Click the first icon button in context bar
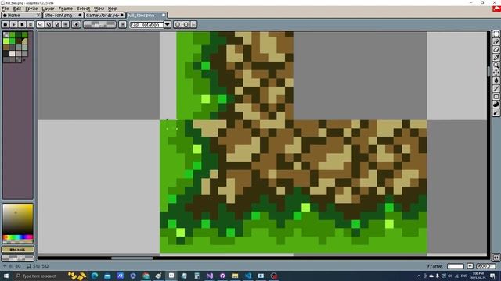 tap(5, 24)
